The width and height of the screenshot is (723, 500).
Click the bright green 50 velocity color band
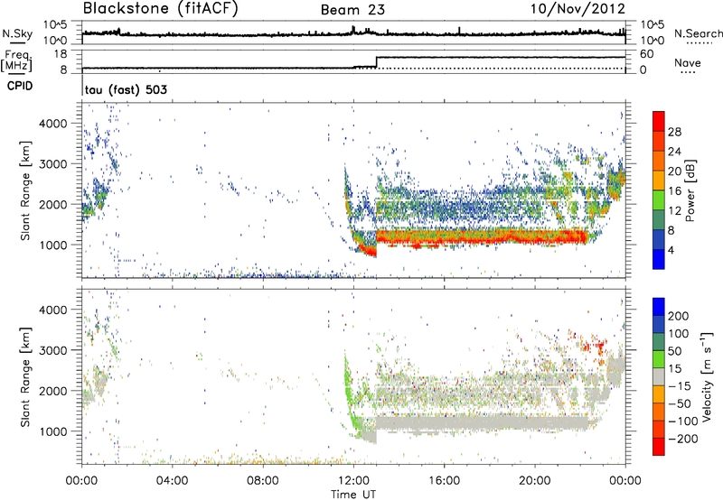(659, 359)
